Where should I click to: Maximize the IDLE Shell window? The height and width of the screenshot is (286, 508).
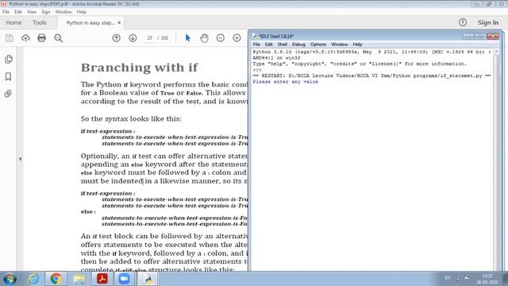click(x=480, y=37)
